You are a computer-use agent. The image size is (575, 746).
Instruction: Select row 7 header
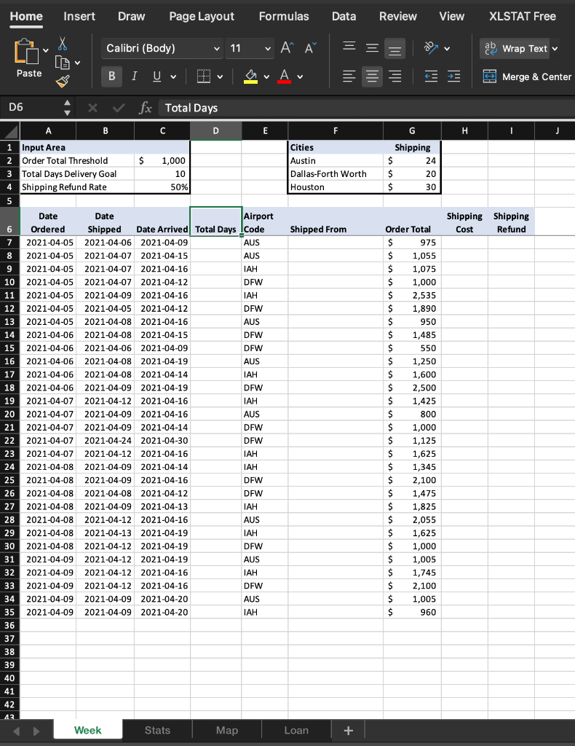coord(9,242)
